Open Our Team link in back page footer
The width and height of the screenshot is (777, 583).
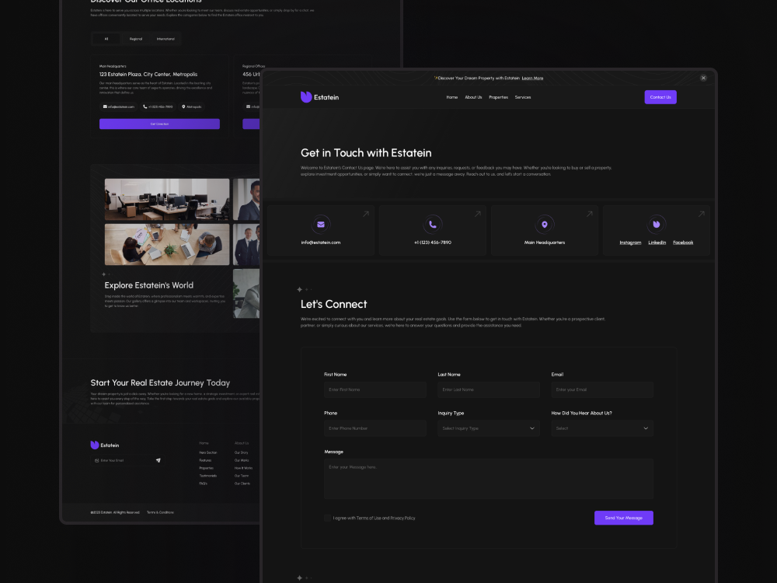tap(242, 476)
